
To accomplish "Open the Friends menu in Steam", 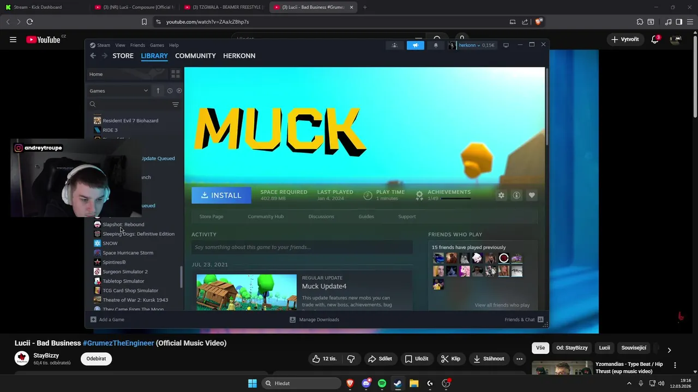I will point(137,45).
